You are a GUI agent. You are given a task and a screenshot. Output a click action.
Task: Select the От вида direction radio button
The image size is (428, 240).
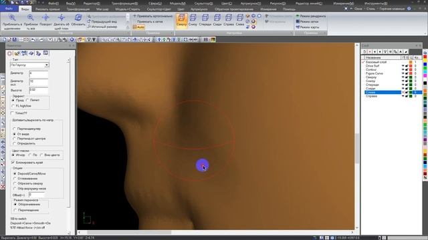(x=15, y=134)
